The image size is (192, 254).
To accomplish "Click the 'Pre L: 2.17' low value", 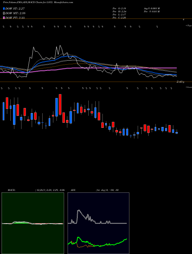I will pos(119,15).
